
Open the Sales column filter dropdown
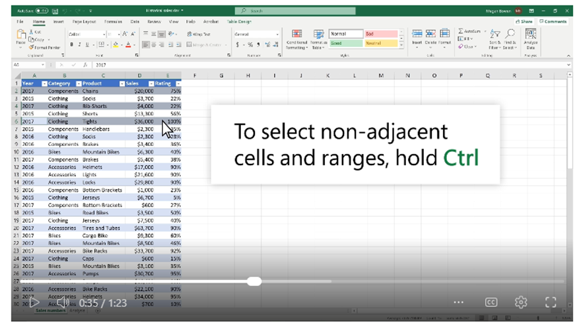coord(151,84)
